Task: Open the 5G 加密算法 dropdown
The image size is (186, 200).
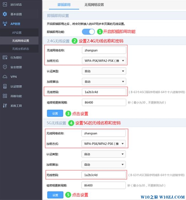Action: (104, 164)
